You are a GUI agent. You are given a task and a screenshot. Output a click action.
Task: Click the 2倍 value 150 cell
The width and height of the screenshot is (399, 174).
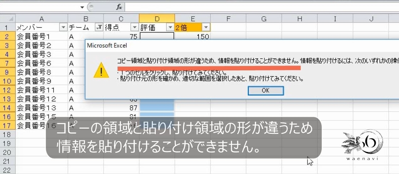tap(193, 37)
